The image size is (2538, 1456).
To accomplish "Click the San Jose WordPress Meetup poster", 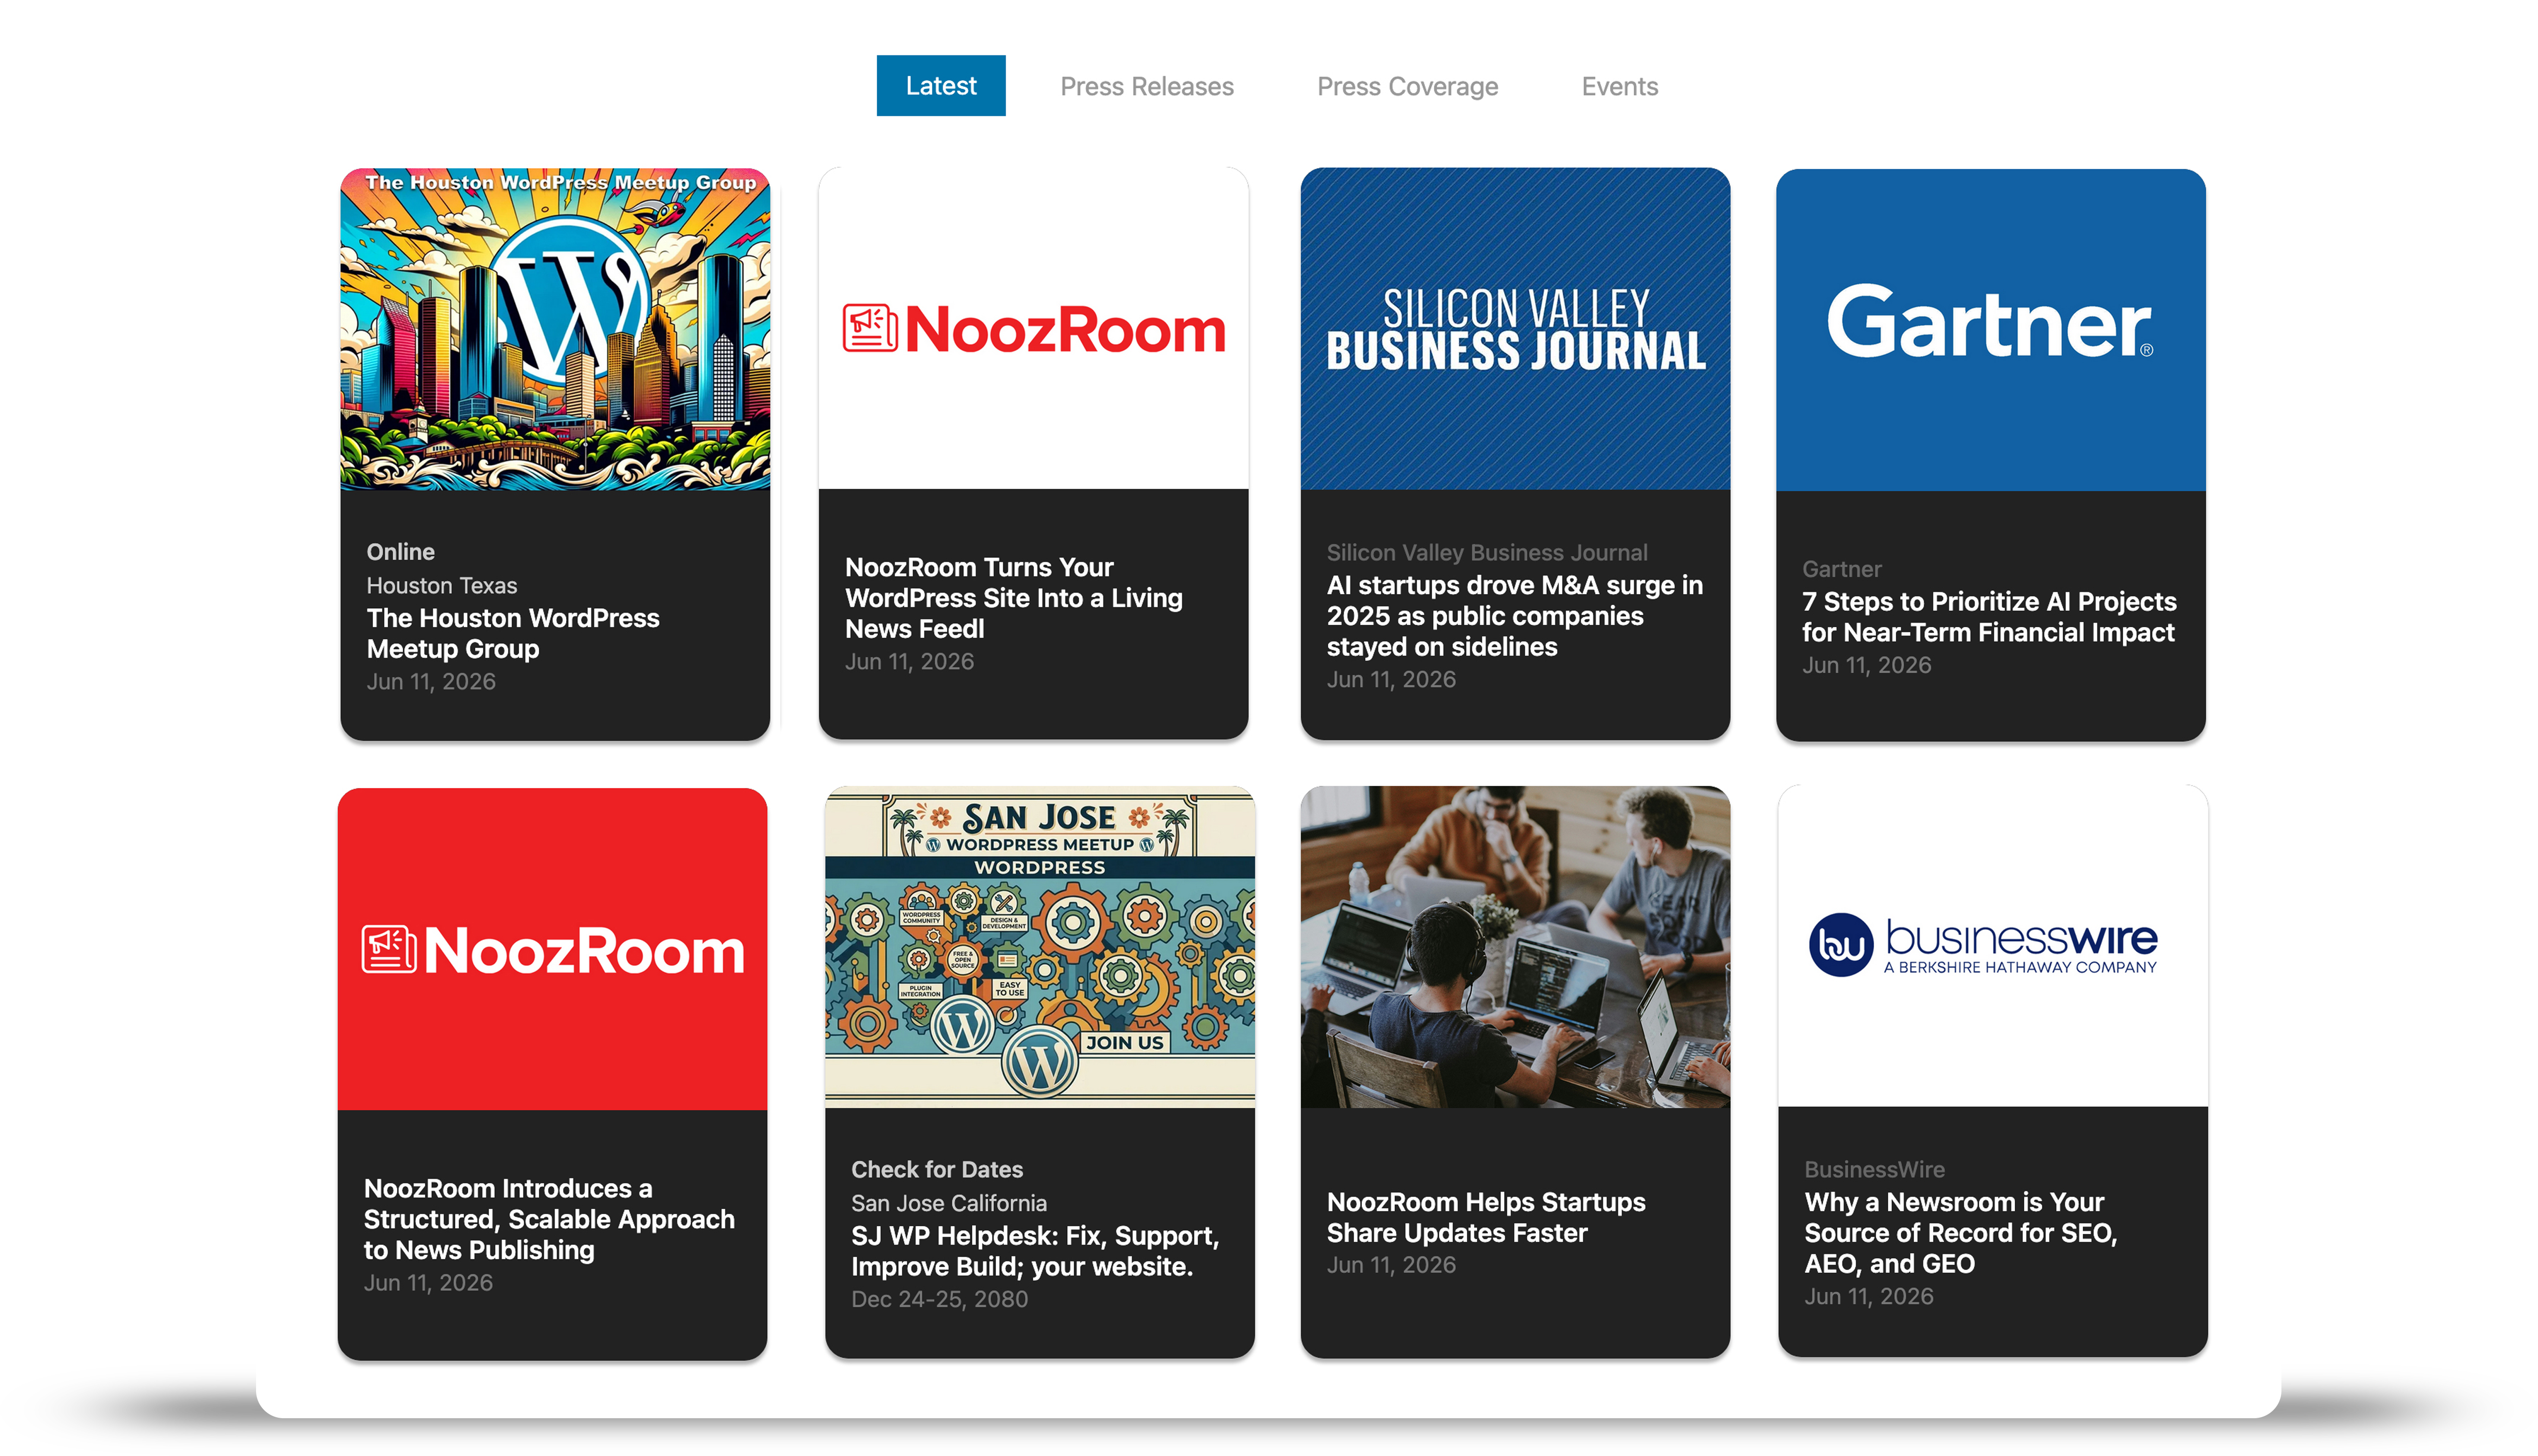I will (1039, 947).
